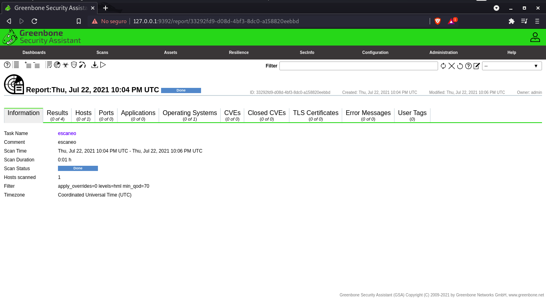Viewport: 546px width, 298px height.
Task: Open the Configuration menu
Action: point(375,52)
